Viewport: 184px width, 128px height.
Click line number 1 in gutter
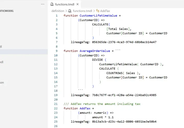coord(56,16)
